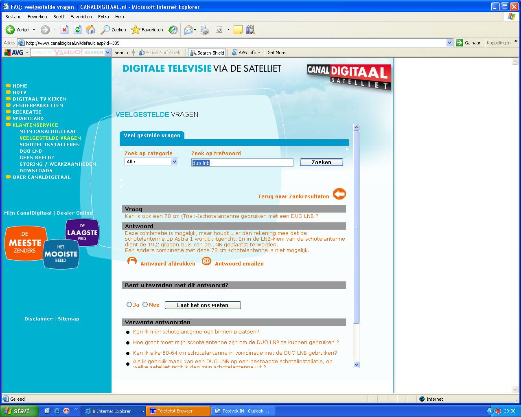
Task: Click the Antwoord afdrukken printer icon
Action: 132,261
